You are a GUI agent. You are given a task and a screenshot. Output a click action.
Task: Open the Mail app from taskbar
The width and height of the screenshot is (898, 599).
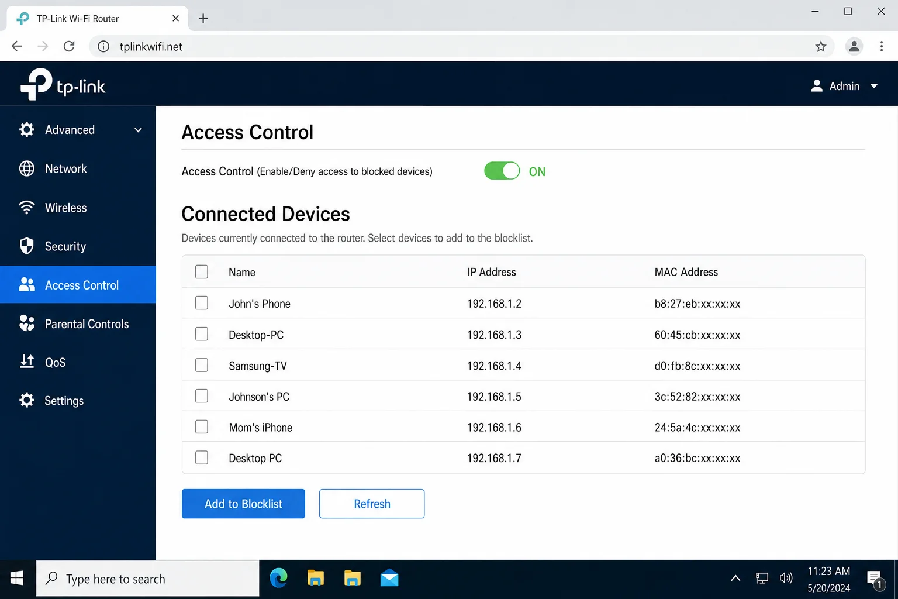389,579
